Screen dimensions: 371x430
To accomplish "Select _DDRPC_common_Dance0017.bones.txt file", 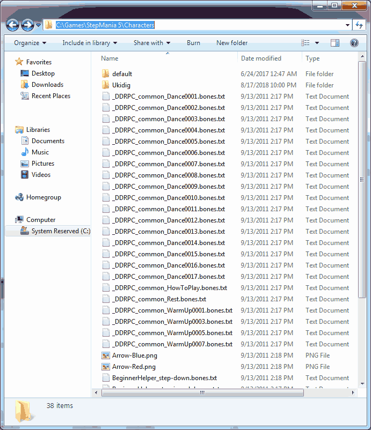I will click(x=169, y=277).
